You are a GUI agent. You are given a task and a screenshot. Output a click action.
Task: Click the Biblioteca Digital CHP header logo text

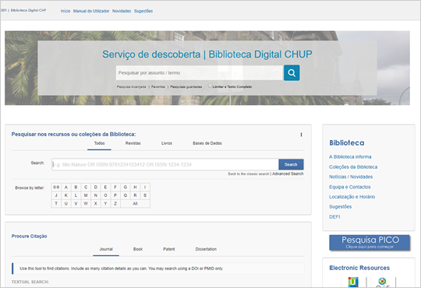pos(28,10)
